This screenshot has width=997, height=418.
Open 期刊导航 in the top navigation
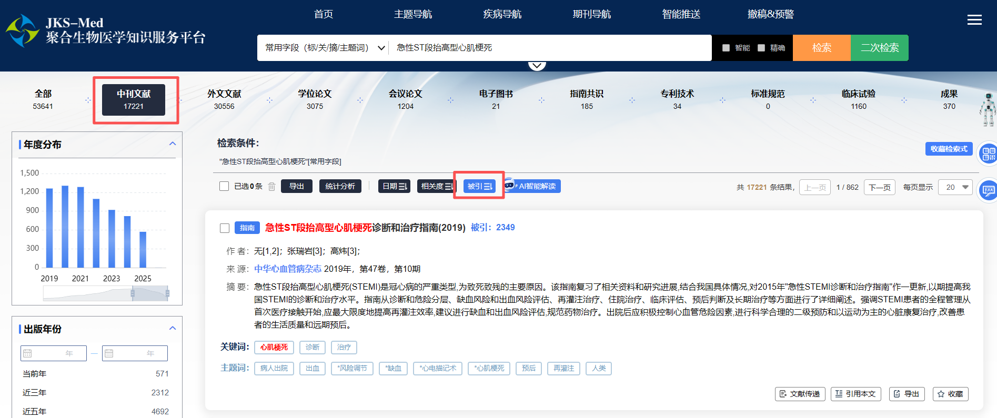click(x=591, y=14)
